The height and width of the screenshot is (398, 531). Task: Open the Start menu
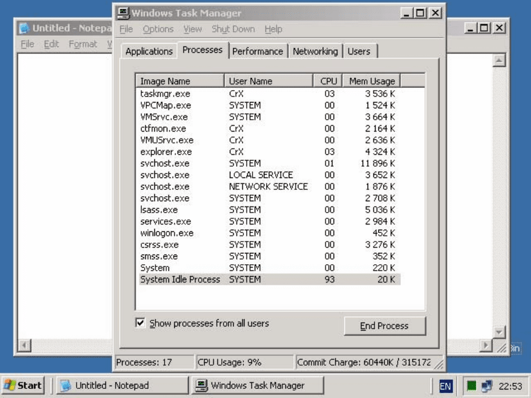click(x=23, y=386)
